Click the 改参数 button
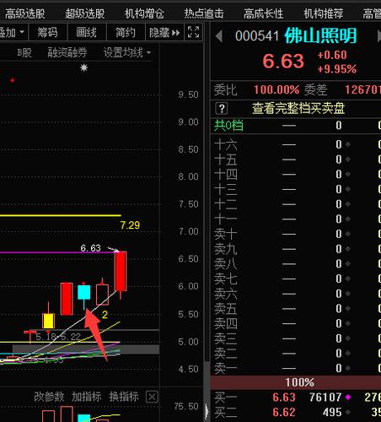 pos(49,397)
